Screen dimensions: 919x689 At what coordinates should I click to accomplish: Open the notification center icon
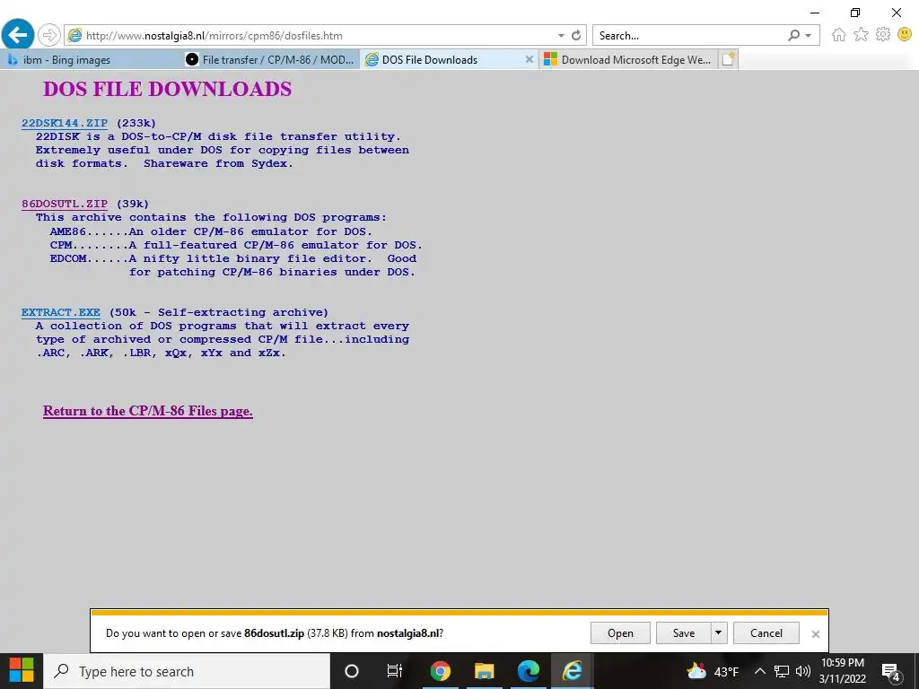click(891, 671)
